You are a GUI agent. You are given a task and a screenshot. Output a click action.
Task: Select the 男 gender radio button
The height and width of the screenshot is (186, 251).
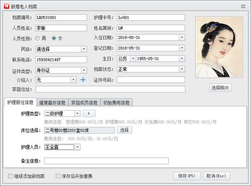[38, 38]
